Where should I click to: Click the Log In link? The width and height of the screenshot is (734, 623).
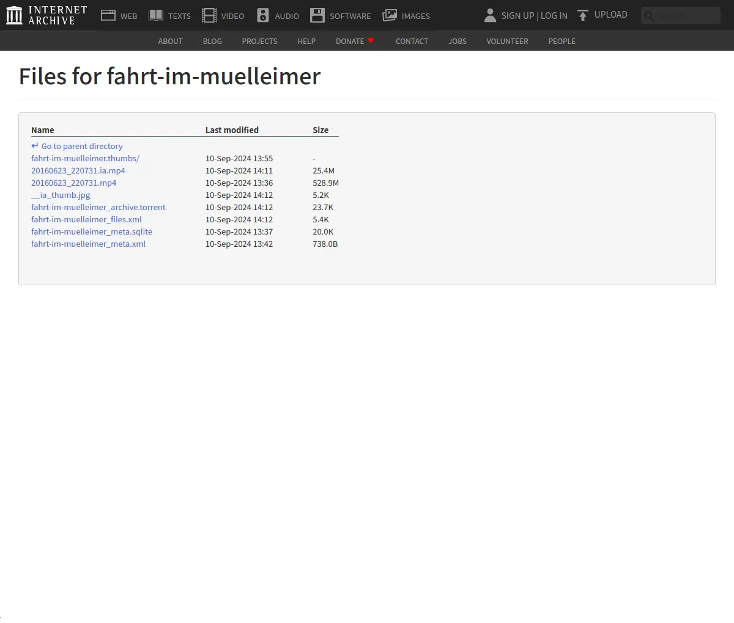click(554, 16)
